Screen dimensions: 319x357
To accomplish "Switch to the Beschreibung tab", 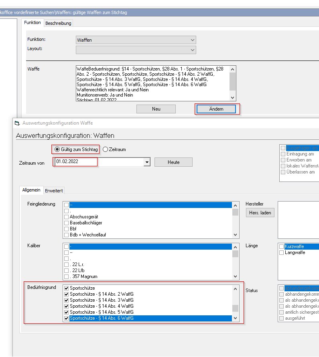I will [58, 23].
